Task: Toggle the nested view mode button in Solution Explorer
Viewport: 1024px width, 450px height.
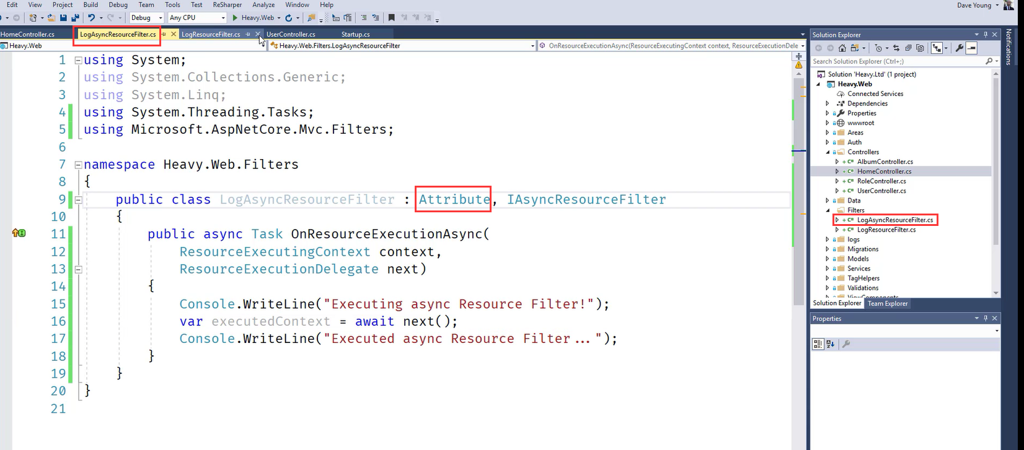Action: pos(937,48)
